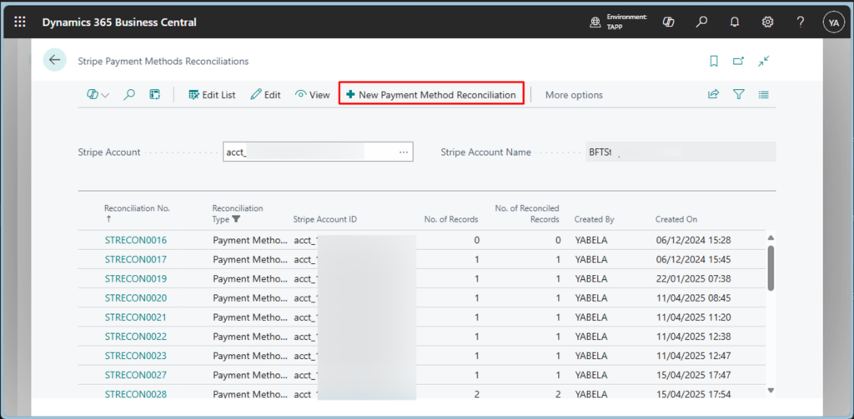854x419 pixels.
Task: Click the Share icon
Action: click(713, 94)
